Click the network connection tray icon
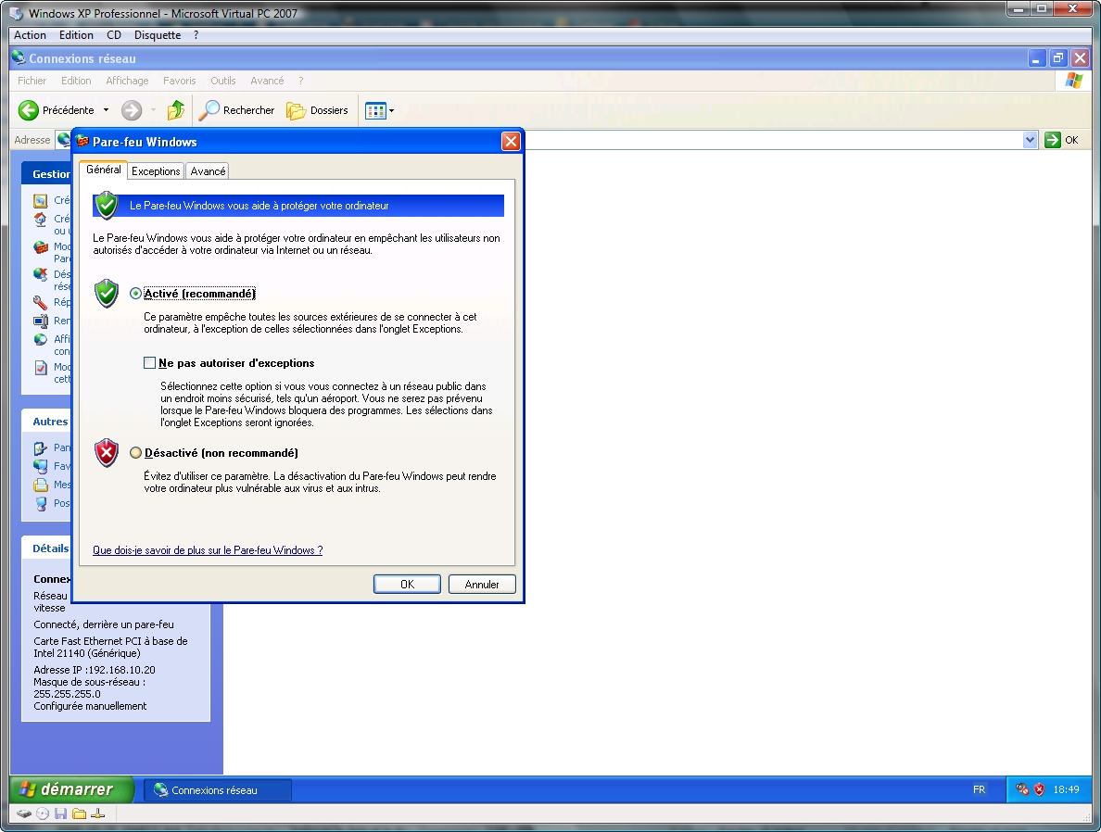The image size is (1101, 832). coord(1022,790)
